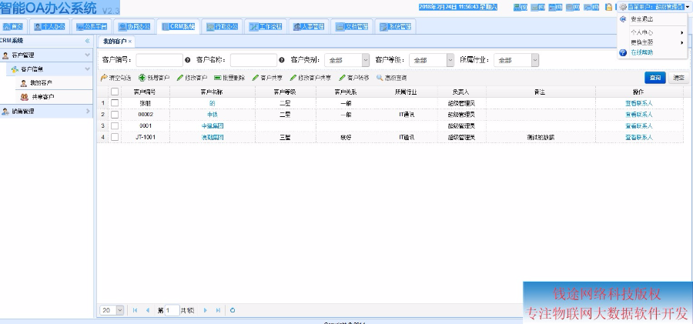Check the checkbox for customer JT-1001
This screenshot has width=693, height=324.
tap(115, 138)
